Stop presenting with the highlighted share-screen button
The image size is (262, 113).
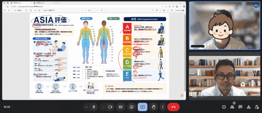(x=143, y=107)
